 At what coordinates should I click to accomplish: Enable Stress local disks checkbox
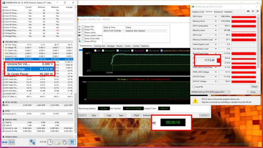pos(83,38)
